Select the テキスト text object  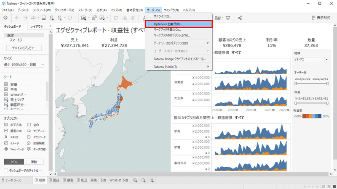(x=12, y=137)
